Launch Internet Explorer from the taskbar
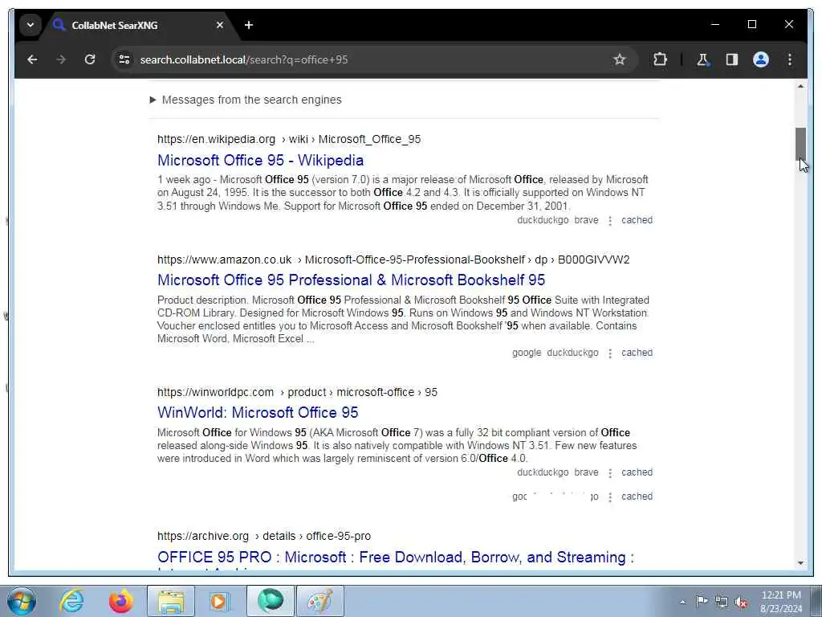The width and height of the screenshot is (822, 617). 71,601
